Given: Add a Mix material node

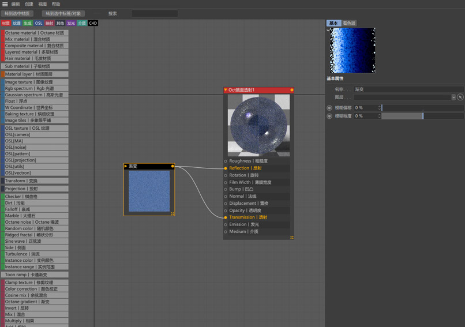Looking at the screenshot, I should coord(35,39).
